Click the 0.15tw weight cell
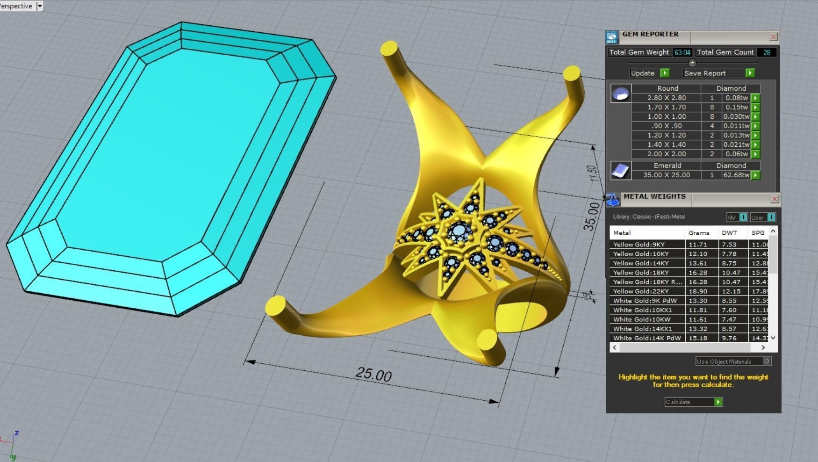Image resolution: width=818 pixels, height=462 pixels. pyautogui.click(x=736, y=107)
